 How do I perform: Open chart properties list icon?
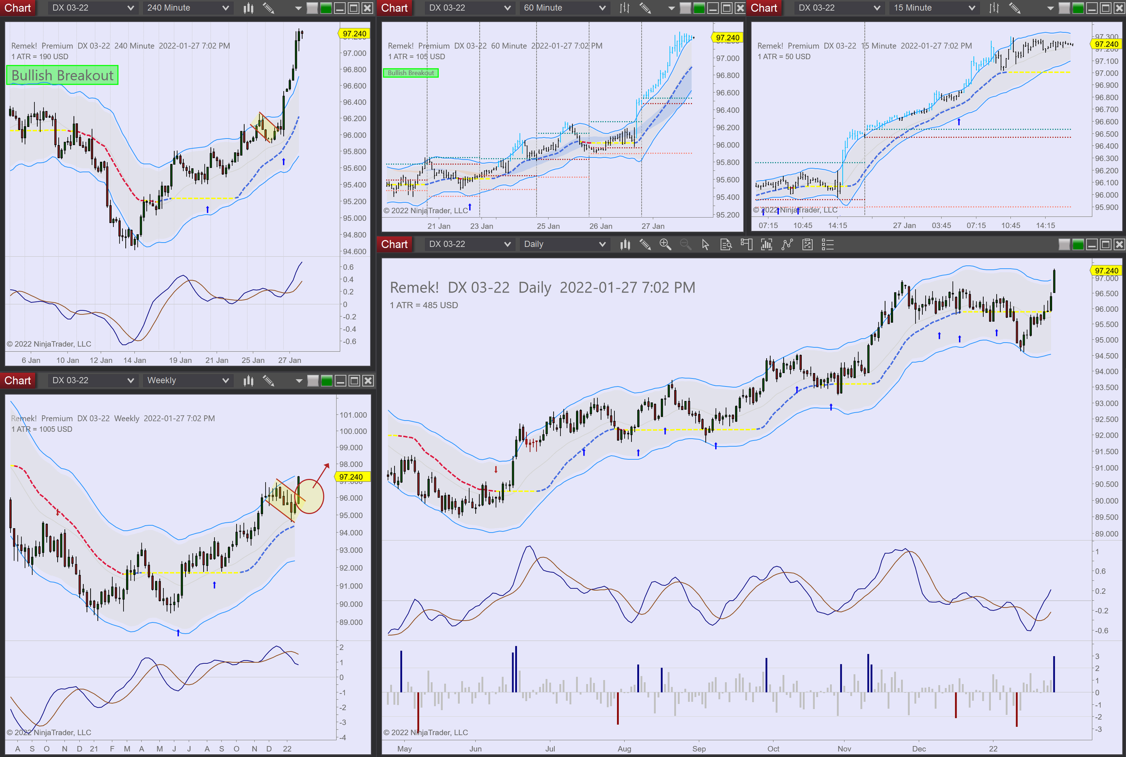click(827, 244)
